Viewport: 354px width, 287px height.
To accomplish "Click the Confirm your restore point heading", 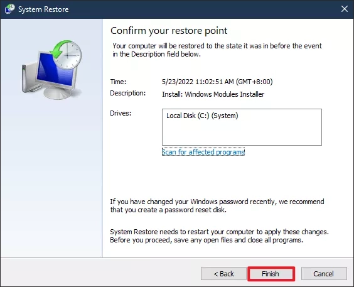I will 169,31.
